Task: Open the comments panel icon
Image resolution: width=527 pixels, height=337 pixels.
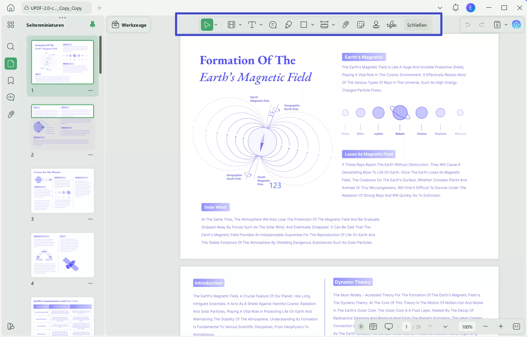Action: point(11,97)
